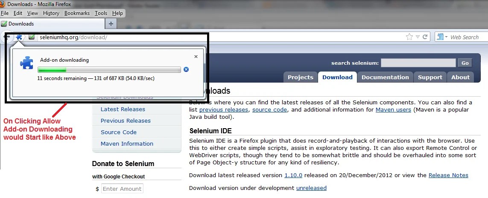
Task: Open the search engine selector dropdown
Action: coord(442,37)
